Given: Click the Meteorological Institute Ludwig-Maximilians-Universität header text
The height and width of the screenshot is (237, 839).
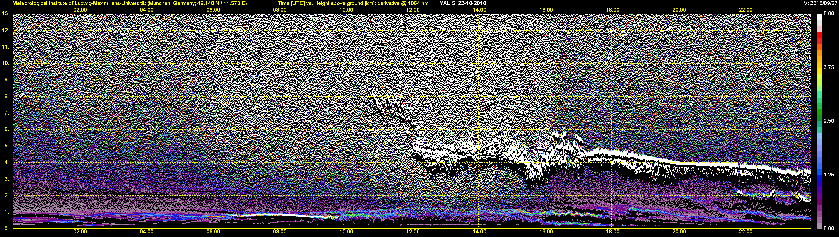Looking at the screenshot, I should click(x=130, y=3).
